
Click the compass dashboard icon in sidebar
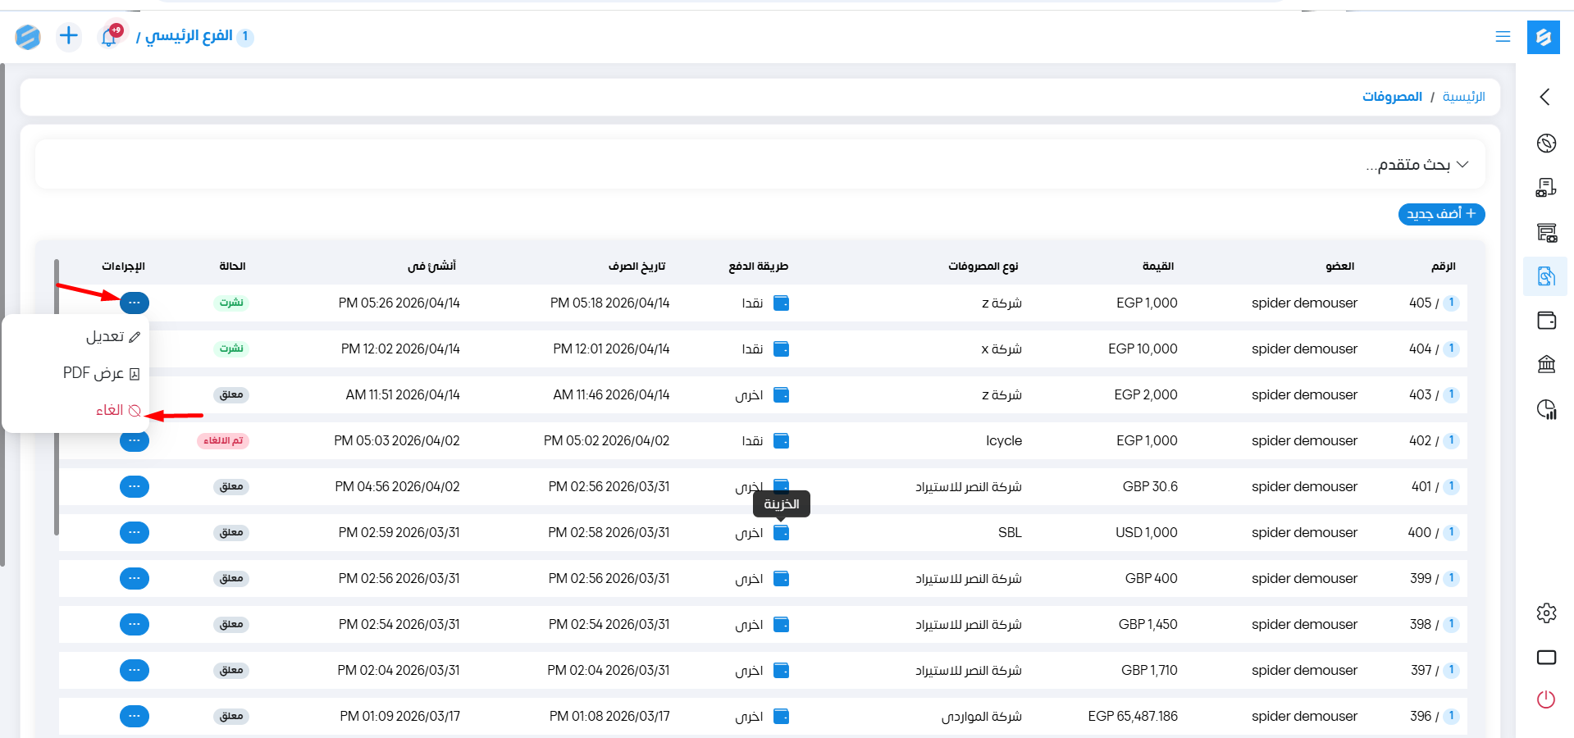[x=1546, y=143]
